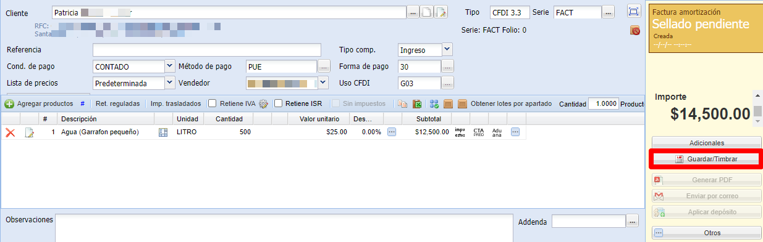Click CTA PRED icon on Agua row
Viewport: 763px width, 242px height.
(x=479, y=132)
